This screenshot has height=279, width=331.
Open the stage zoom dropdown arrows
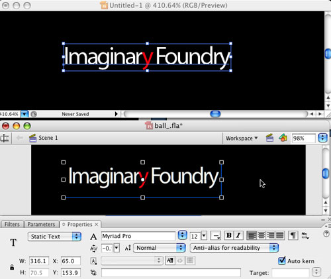coord(322,138)
